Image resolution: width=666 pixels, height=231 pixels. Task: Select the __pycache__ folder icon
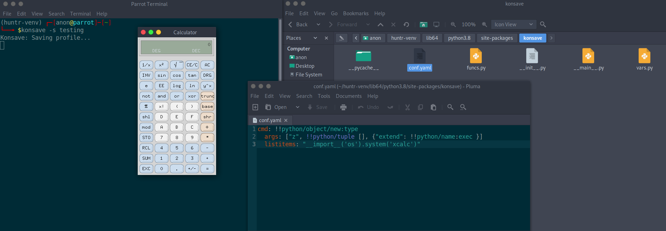pyautogui.click(x=364, y=56)
